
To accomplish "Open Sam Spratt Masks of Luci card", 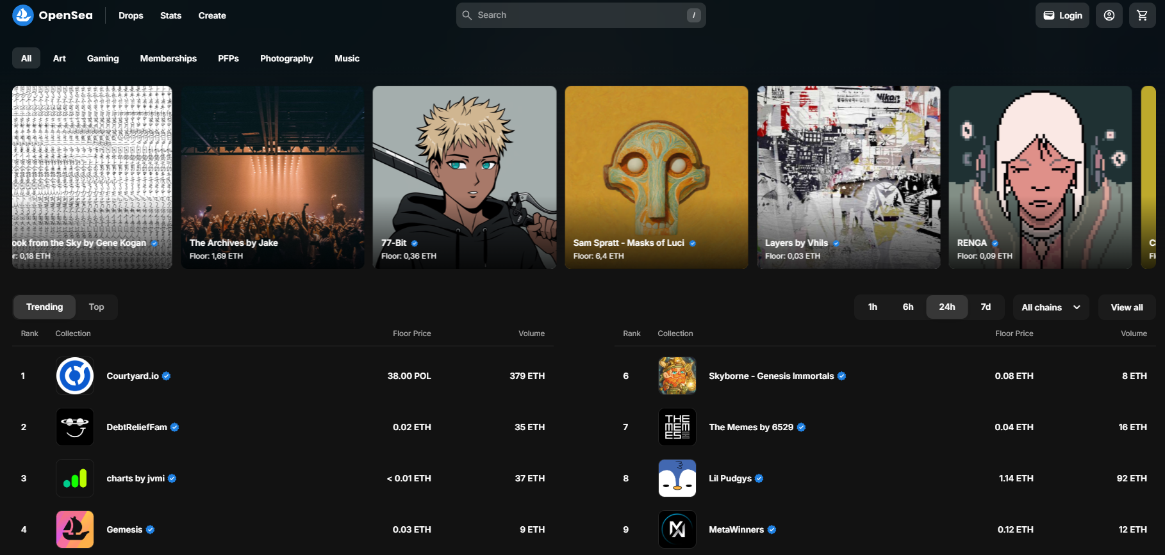I will (x=657, y=177).
